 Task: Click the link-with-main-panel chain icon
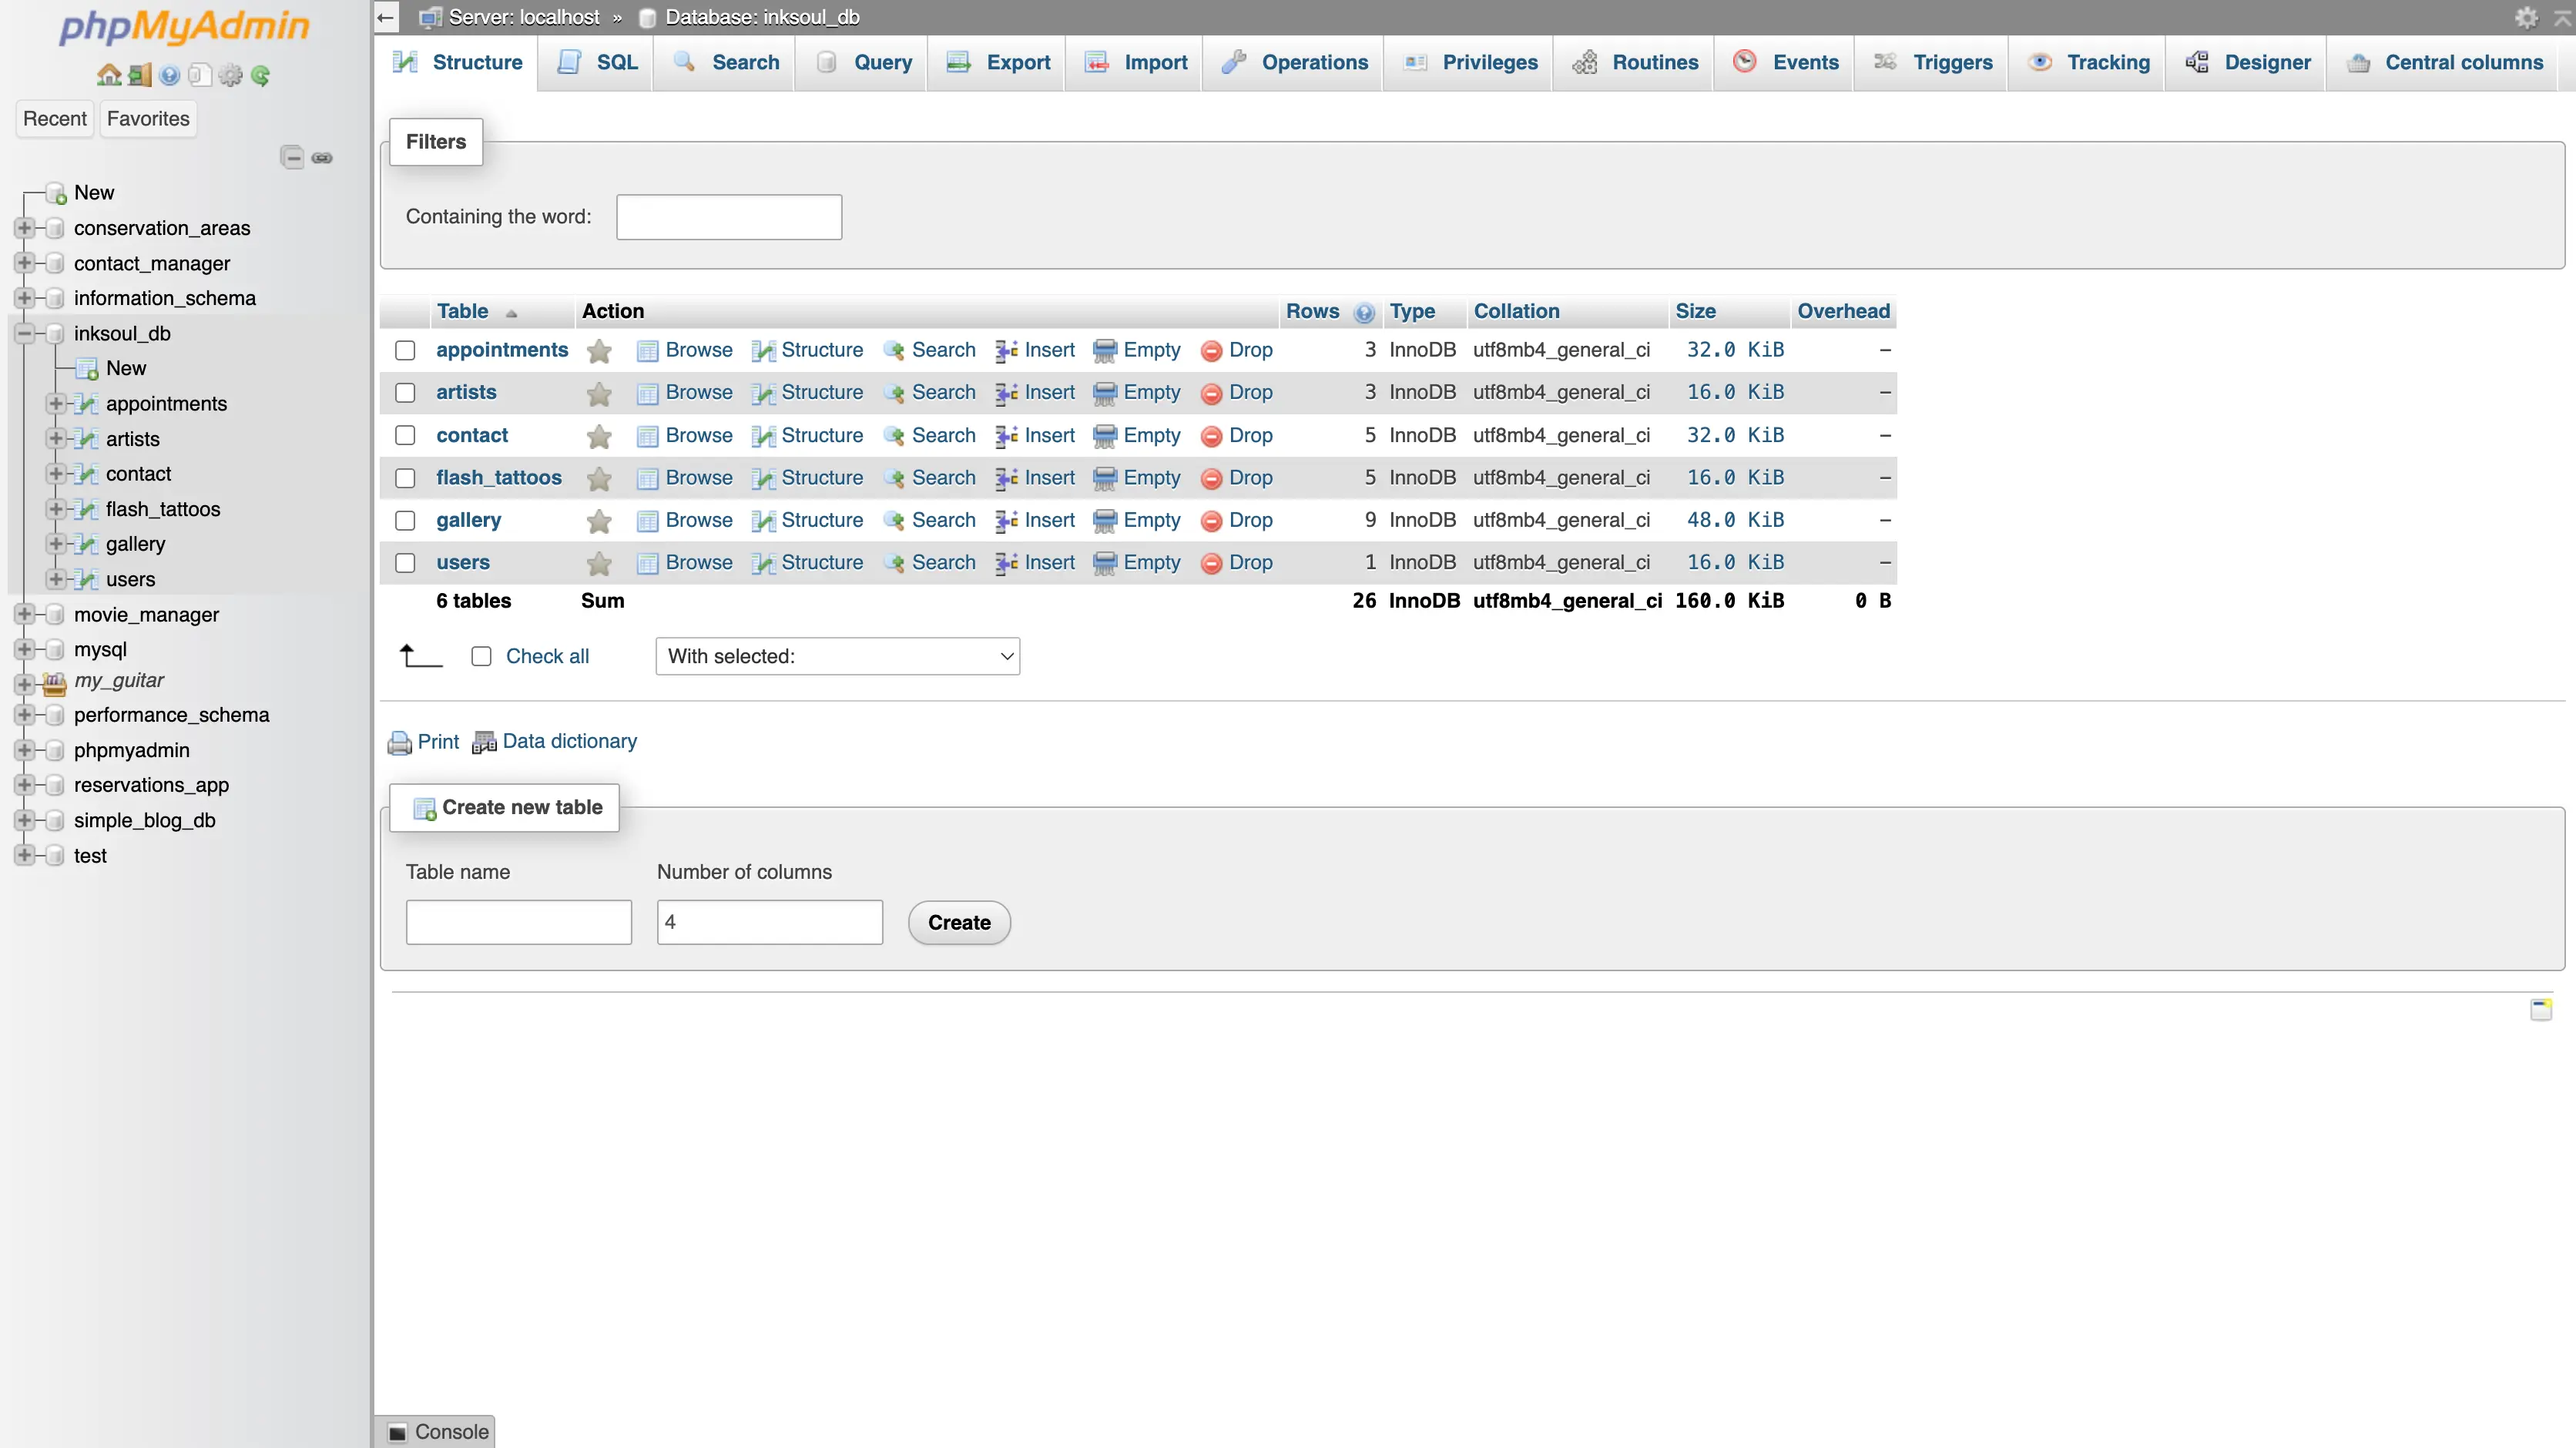coord(322,157)
